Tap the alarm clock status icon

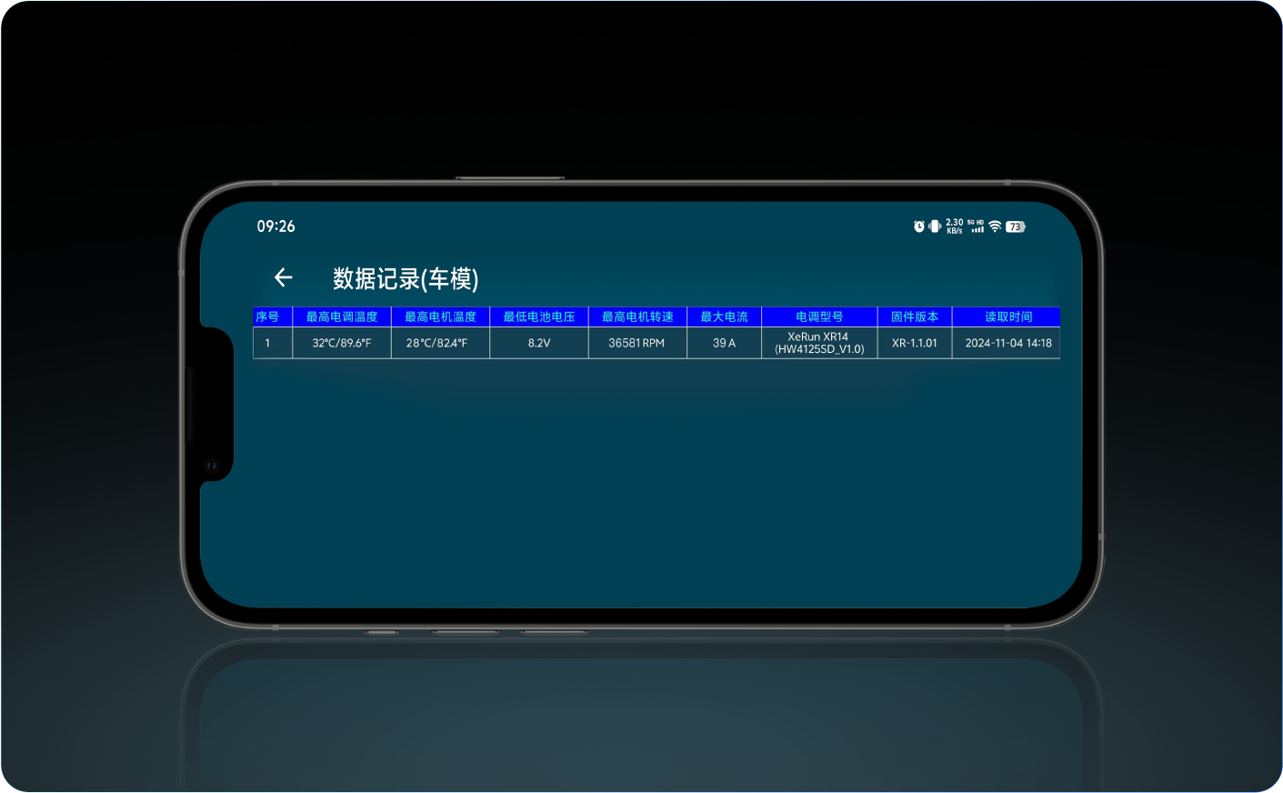[918, 226]
